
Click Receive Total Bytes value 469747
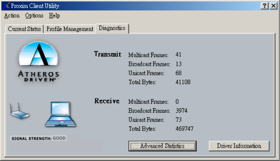tap(184, 129)
